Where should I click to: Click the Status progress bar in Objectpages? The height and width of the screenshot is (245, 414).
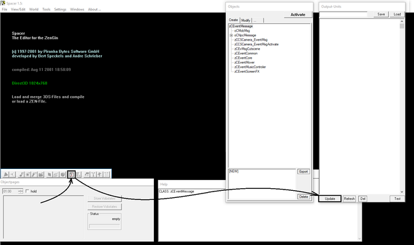pos(104,226)
